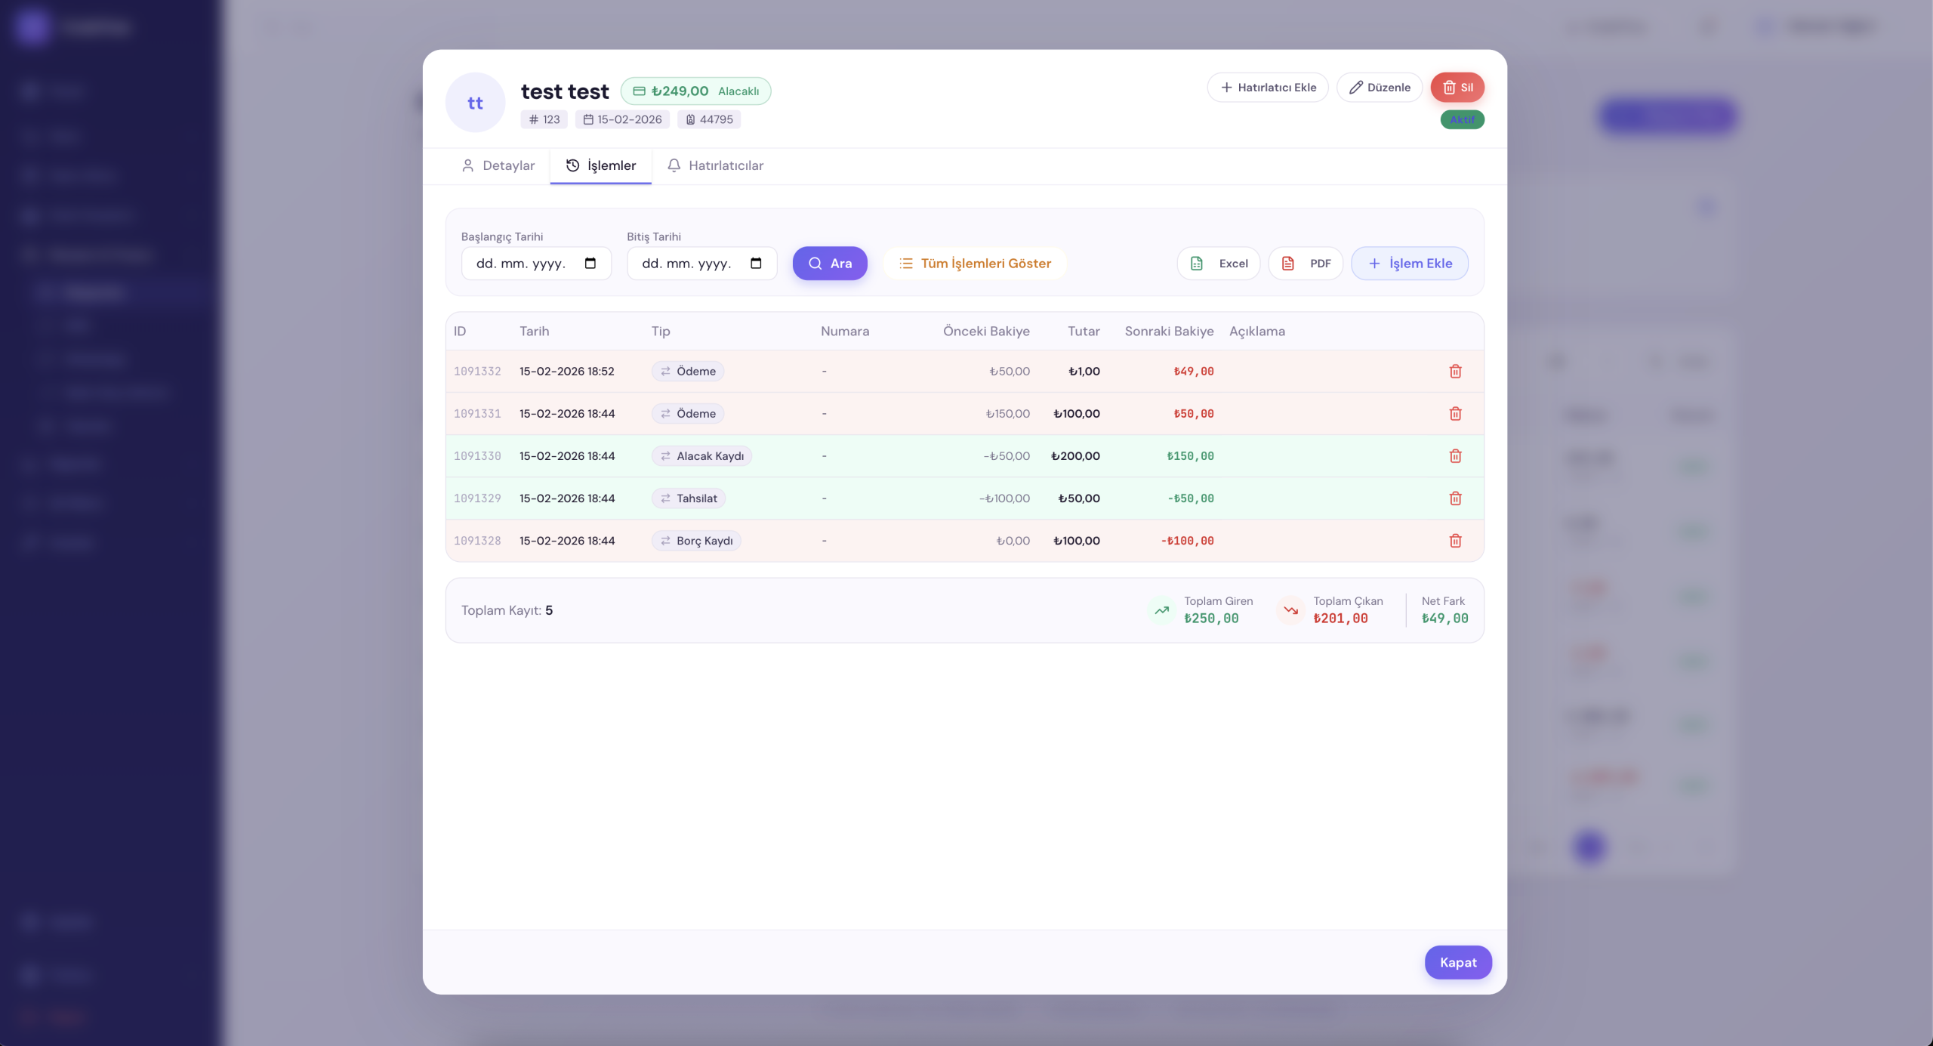Viewport: 1933px width, 1046px height.
Task: Export transactions as PDF
Action: pyautogui.click(x=1306, y=263)
